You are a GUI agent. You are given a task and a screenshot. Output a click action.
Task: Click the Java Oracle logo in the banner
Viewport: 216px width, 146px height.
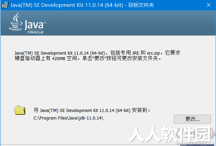27,23
